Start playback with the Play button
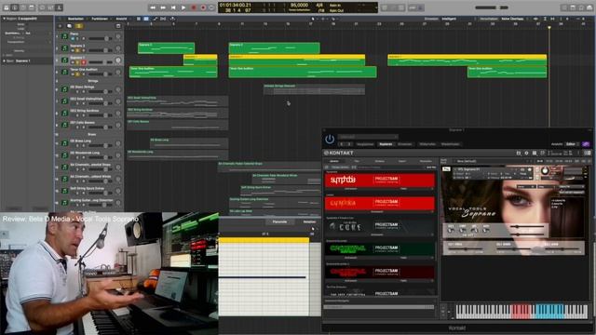596x335 pixels. [183, 7]
